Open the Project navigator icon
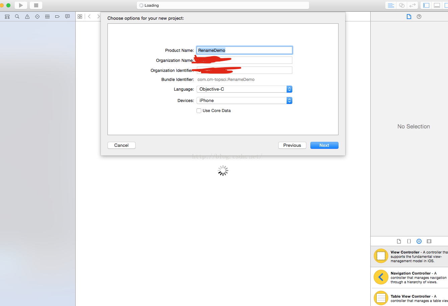This screenshot has width=448, height=306. click(x=7, y=16)
